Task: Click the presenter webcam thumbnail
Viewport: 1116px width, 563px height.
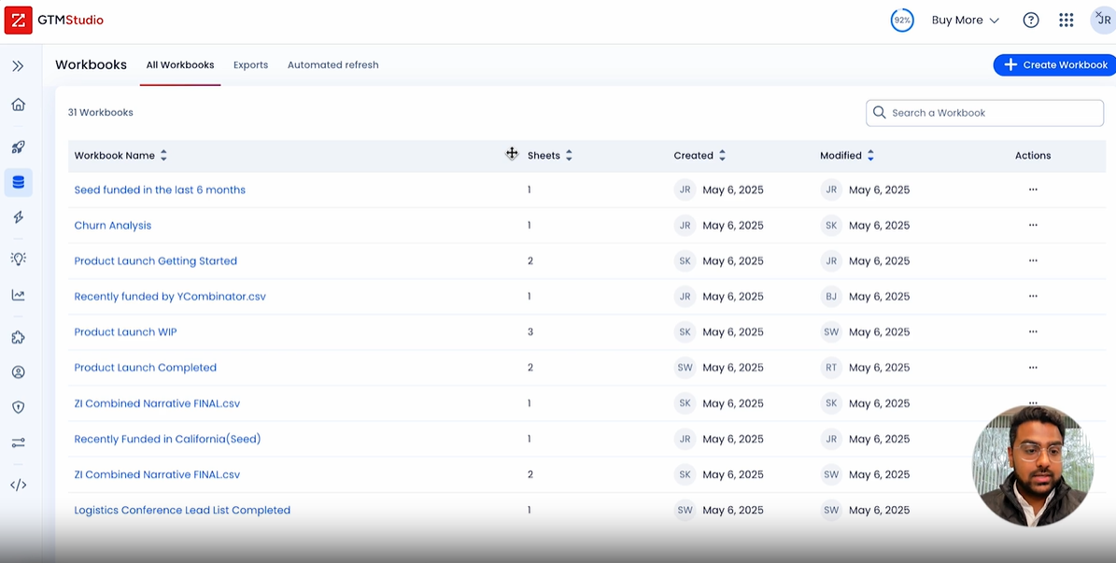Action: click(x=1033, y=466)
